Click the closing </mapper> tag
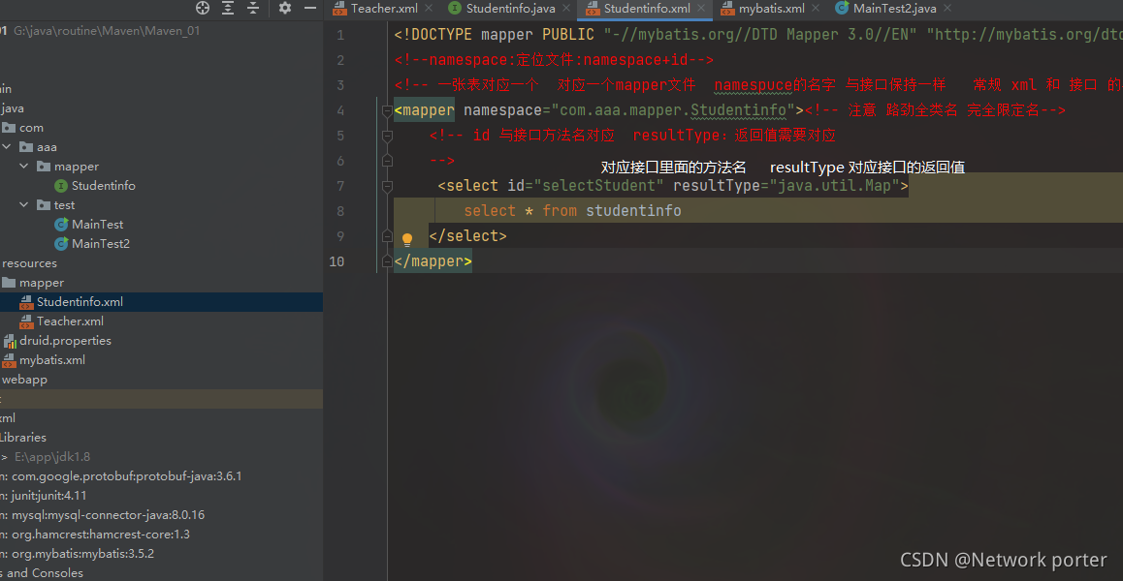Image resolution: width=1123 pixels, height=581 pixels. pyautogui.click(x=433, y=261)
